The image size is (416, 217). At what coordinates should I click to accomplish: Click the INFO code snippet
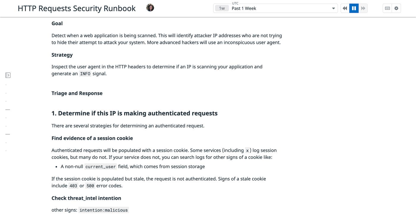pyautogui.click(x=85, y=74)
